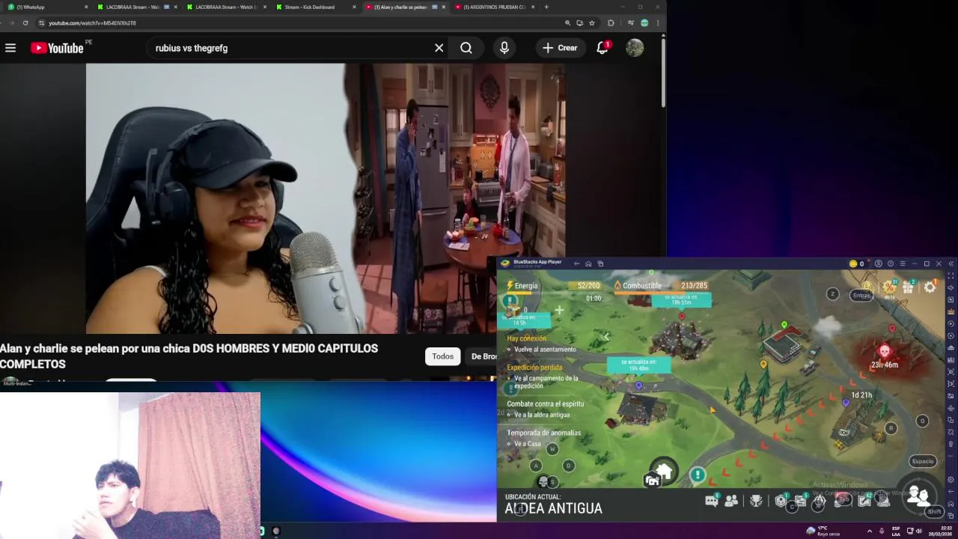Click the home base house icon on map
958x539 pixels.
[x=663, y=472]
